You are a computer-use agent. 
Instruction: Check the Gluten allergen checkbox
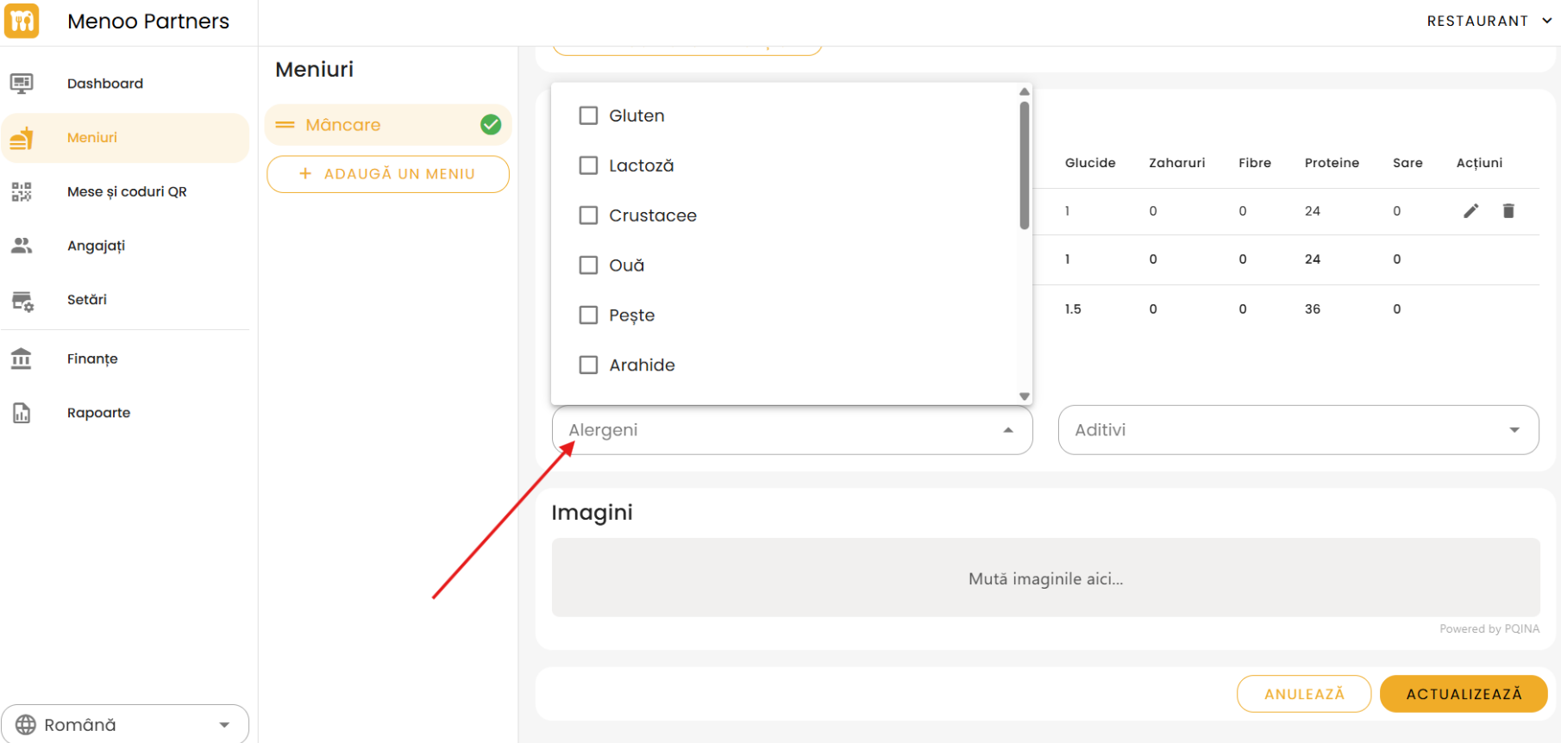click(588, 116)
